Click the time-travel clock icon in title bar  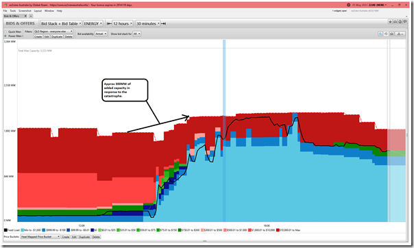(348, 5)
